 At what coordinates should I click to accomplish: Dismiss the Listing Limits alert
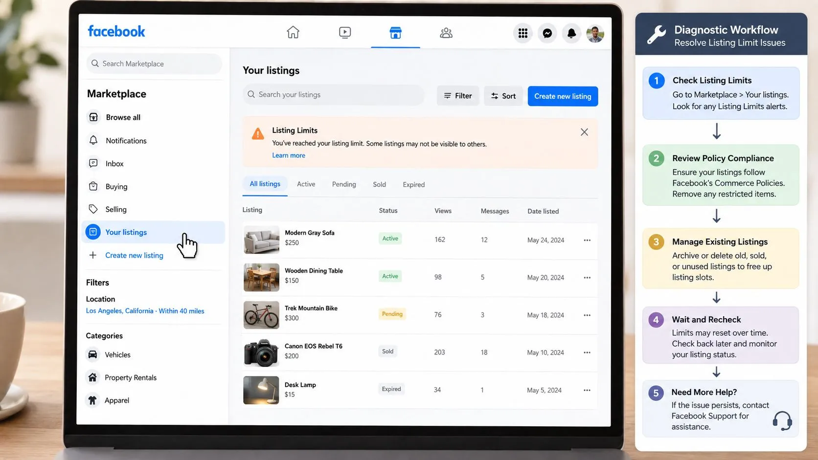(x=584, y=132)
